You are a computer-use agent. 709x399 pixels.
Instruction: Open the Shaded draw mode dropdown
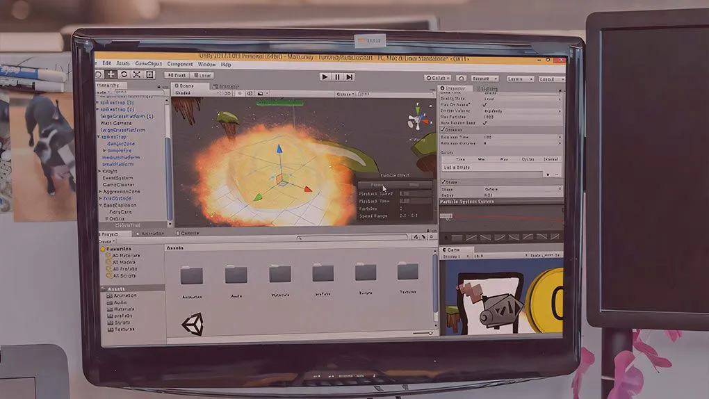[196, 92]
